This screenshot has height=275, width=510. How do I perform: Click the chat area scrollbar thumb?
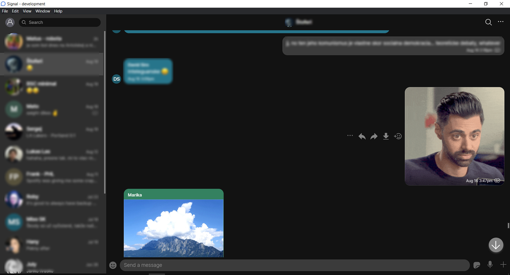[508, 225]
